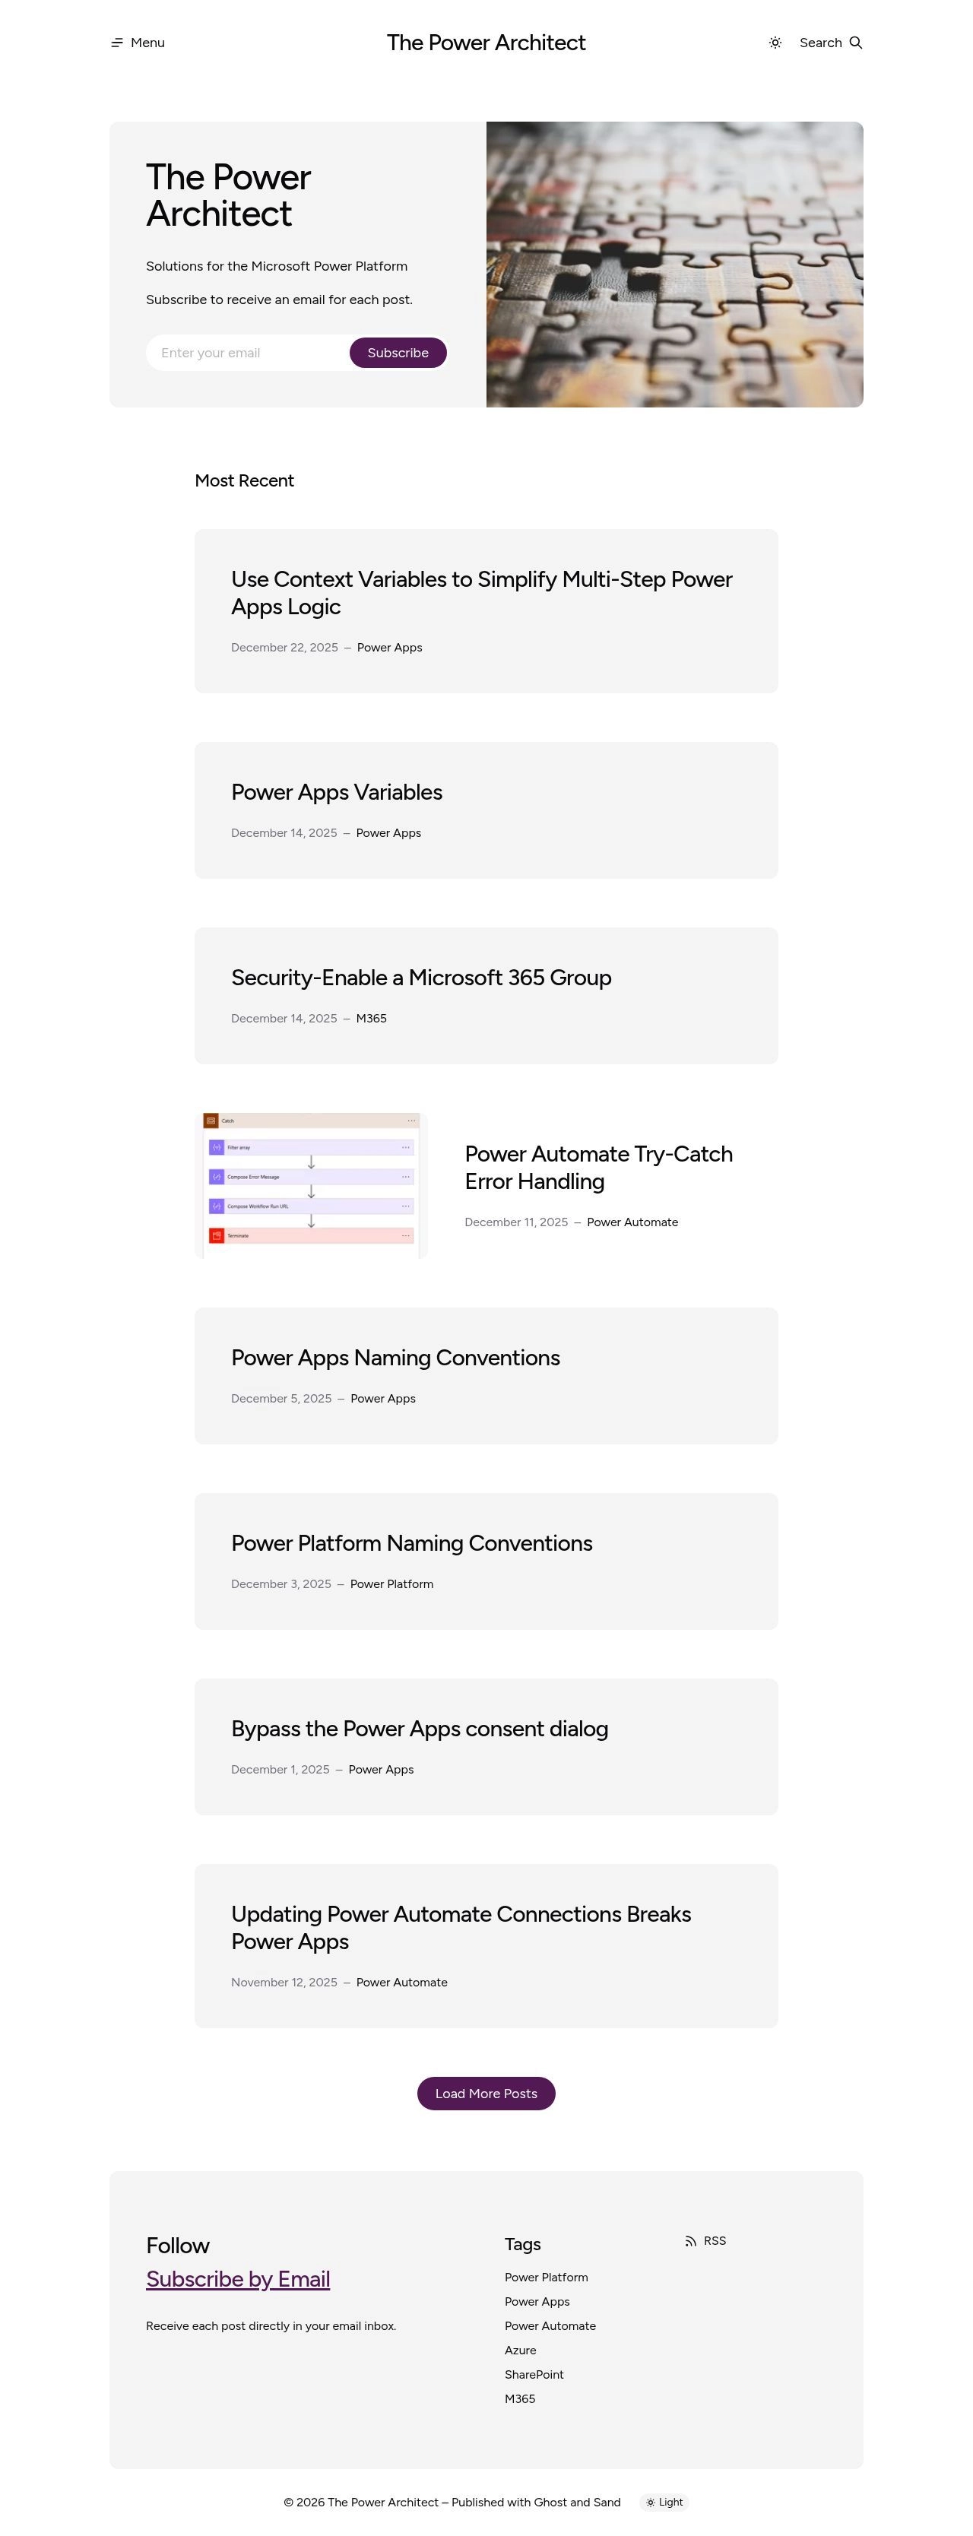973x2536 pixels.
Task: Read the Power Apps Variables post
Action: coord(336,792)
